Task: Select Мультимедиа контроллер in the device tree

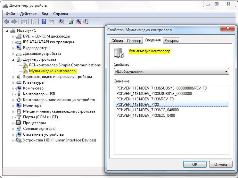Action: [x=52, y=71]
